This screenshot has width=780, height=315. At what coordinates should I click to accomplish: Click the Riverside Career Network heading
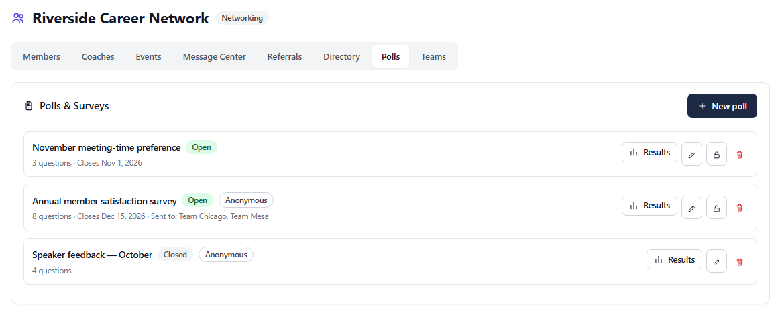[120, 18]
